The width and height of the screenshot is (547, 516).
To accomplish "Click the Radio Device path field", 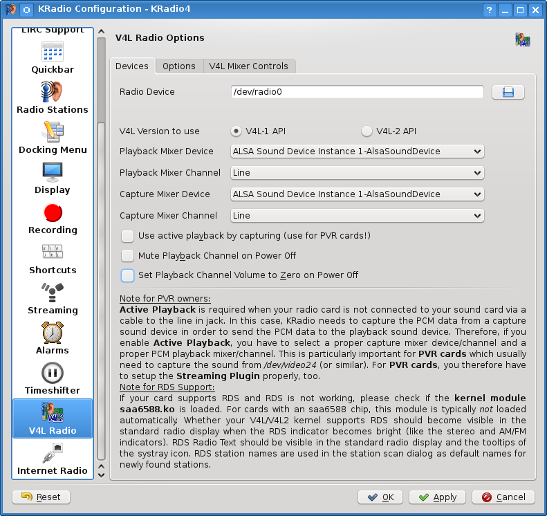I will click(x=357, y=92).
